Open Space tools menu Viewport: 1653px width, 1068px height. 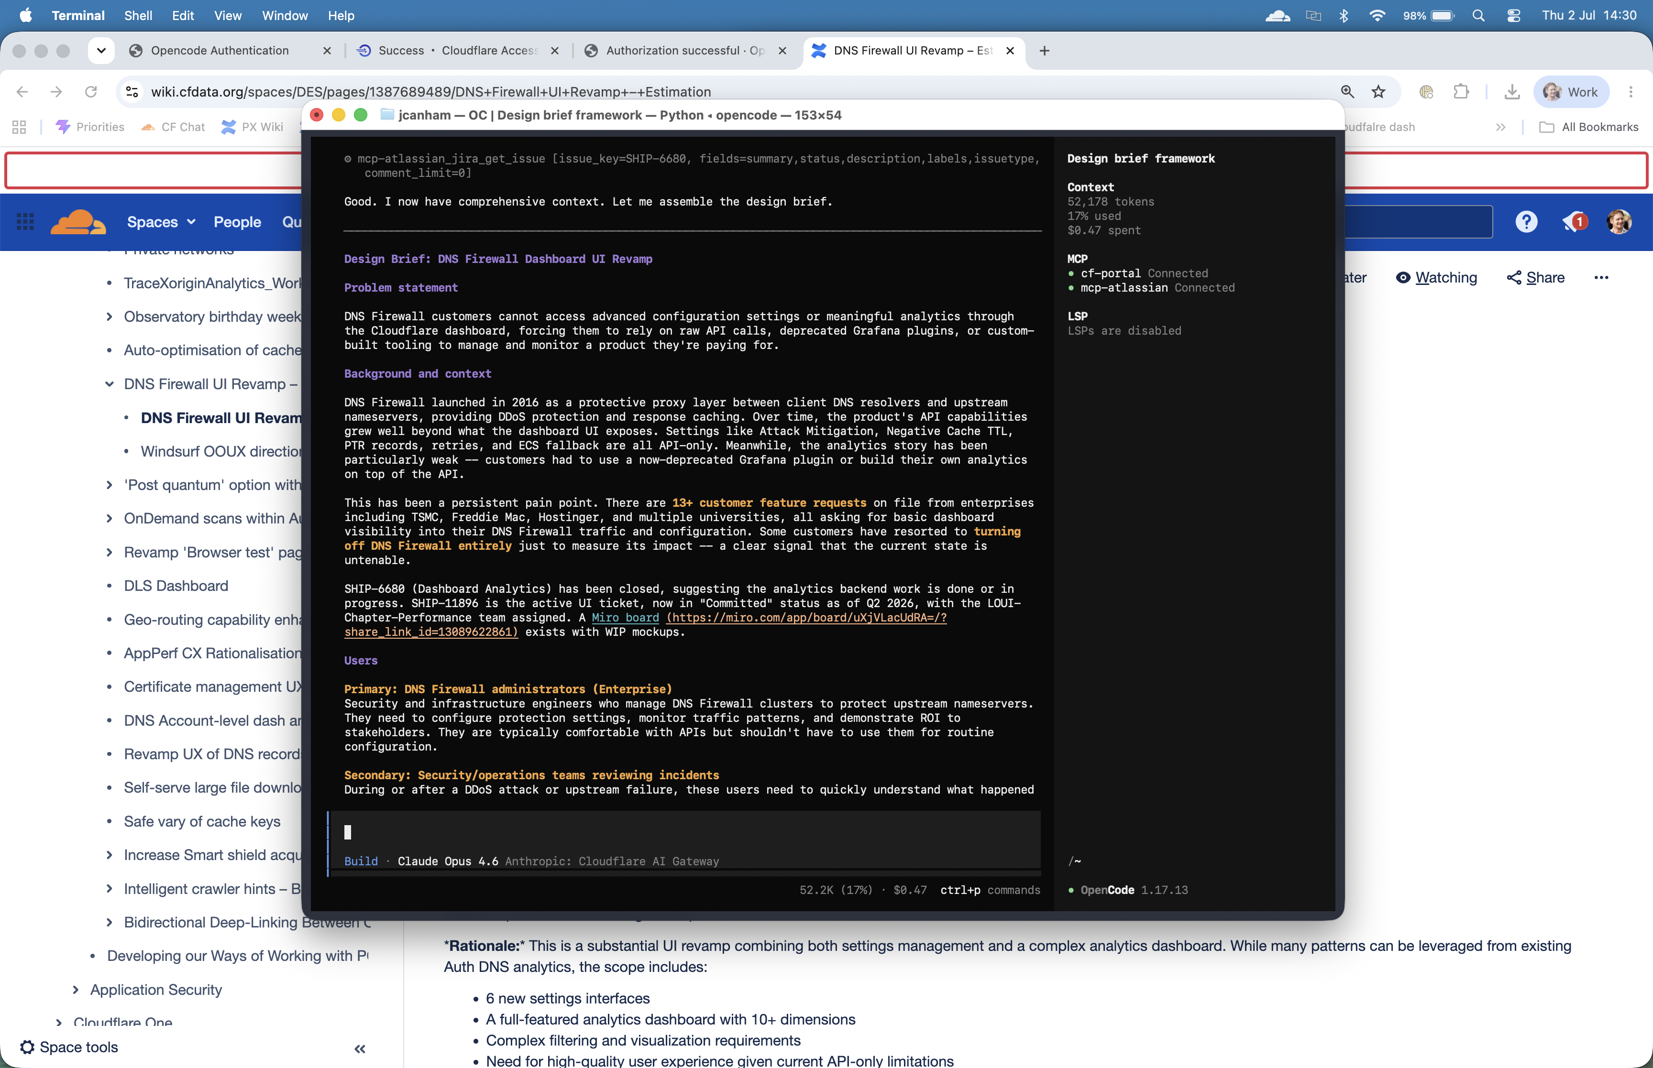[69, 1047]
